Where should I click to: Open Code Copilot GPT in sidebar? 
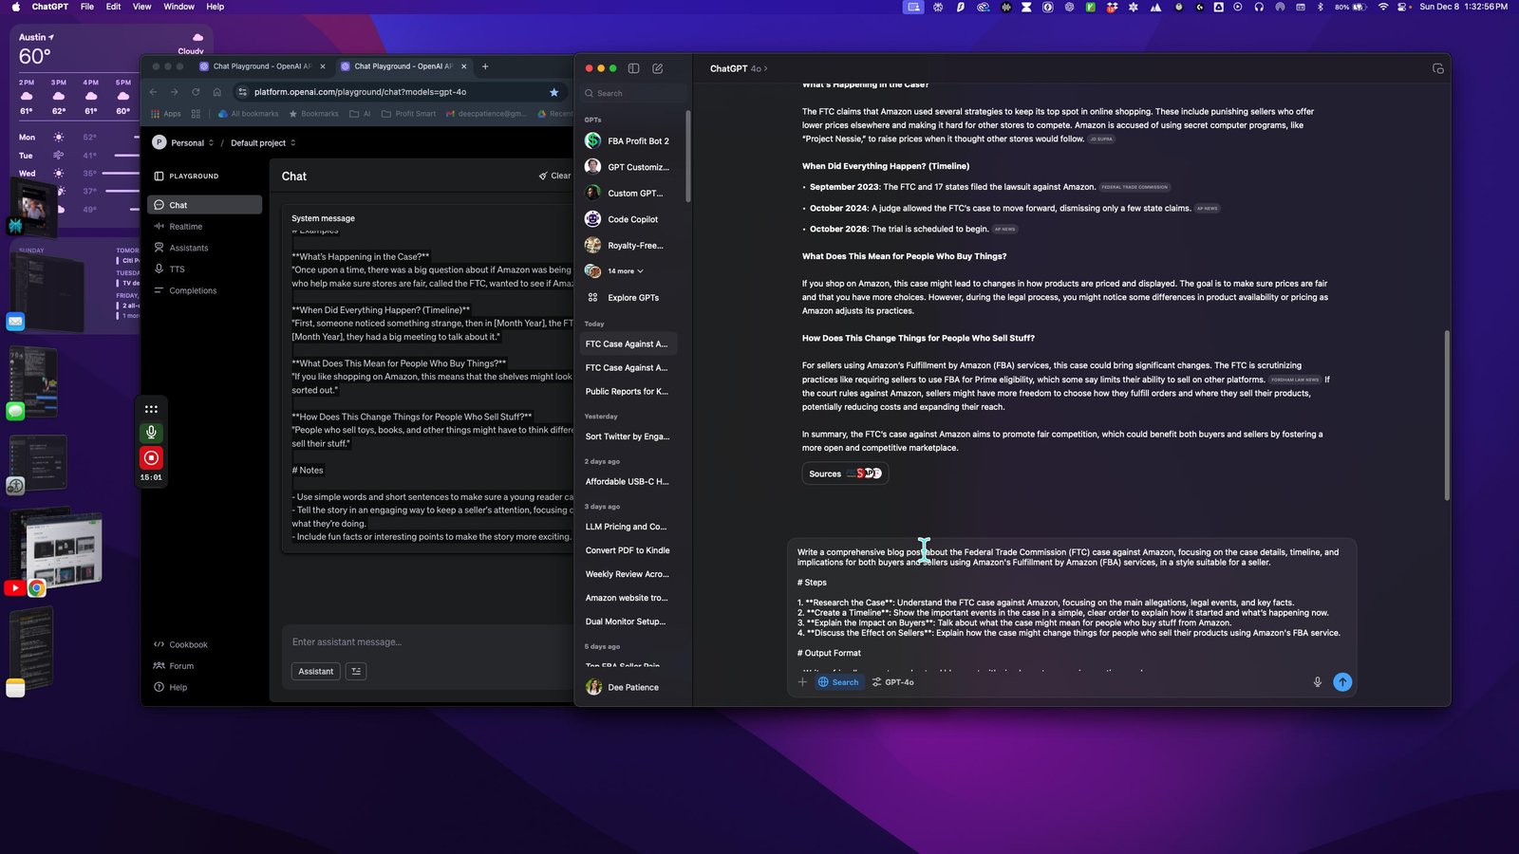click(628, 219)
